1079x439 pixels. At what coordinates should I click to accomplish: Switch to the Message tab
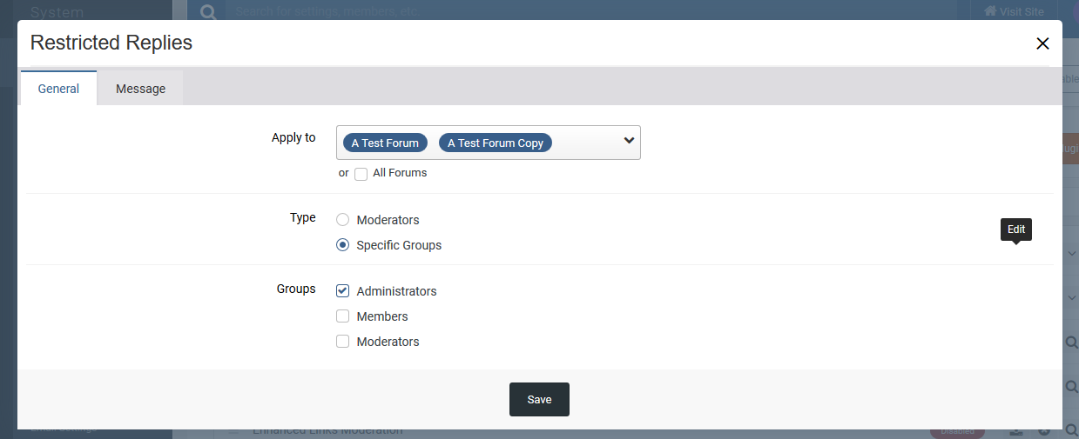click(x=140, y=89)
